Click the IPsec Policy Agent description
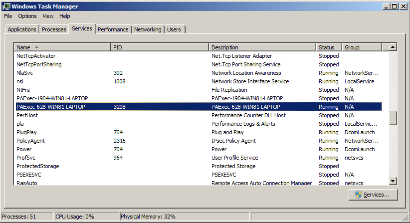Image resolution: width=410 pixels, height=223 pixels. pyautogui.click(x=233, y=141)
